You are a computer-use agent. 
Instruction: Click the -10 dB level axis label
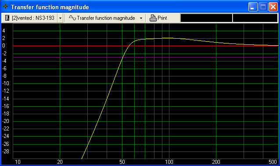[x=6, y=83]
